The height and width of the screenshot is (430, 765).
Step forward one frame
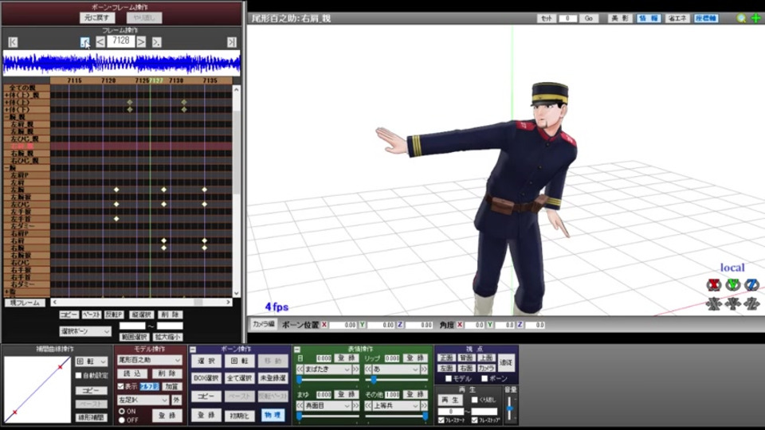tap(141, 42)
